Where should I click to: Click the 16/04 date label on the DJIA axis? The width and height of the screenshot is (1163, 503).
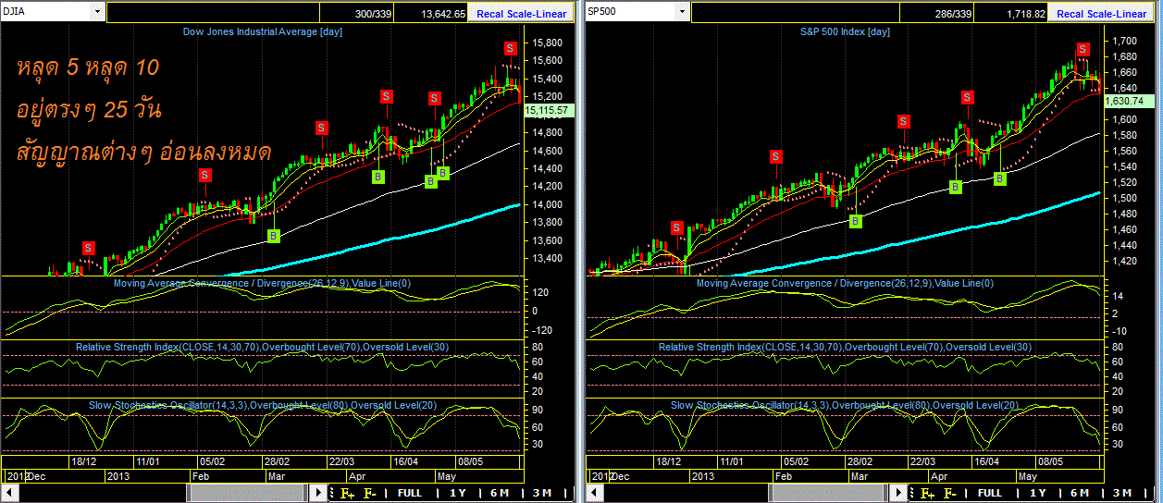(406, 460)
